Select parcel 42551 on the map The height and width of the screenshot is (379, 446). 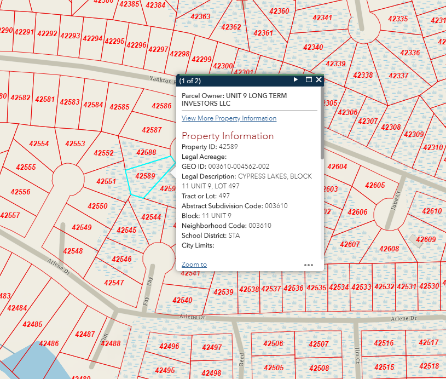pyautogui.click(x=106, y=181)
